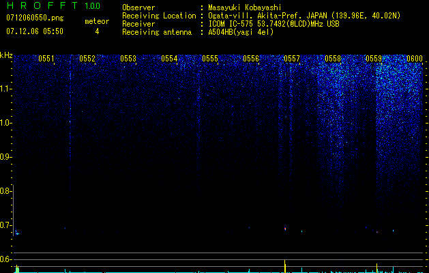Click the 1.1 kHz axis label
The image size is (429, 273).
click(x=6, y=89)
